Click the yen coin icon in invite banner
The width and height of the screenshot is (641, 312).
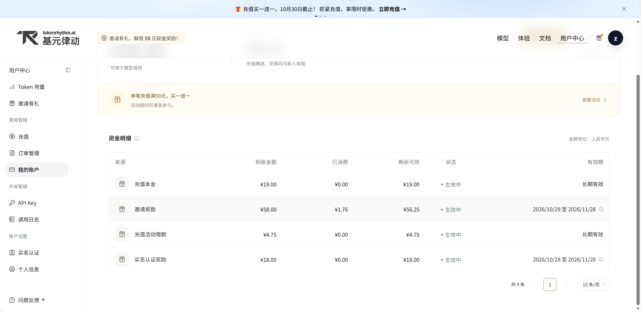[x=104, y=38]
